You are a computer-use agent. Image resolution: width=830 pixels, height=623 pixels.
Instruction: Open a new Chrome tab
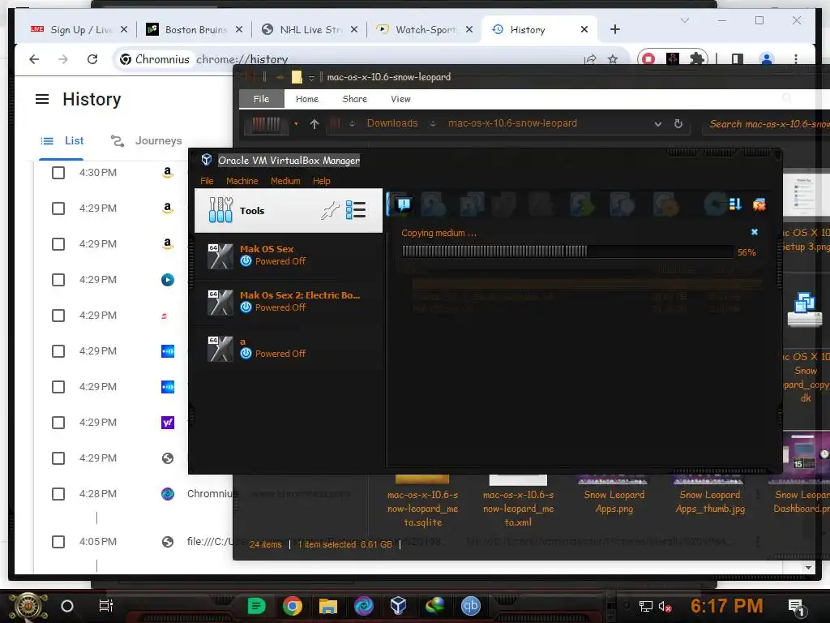click(614, 30)
